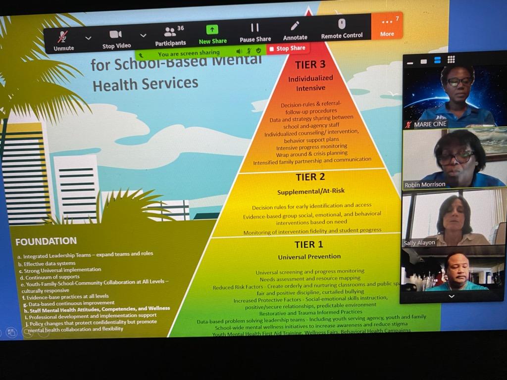Click the FOUNDATION heading on the slide
Image resolution: width=507 pixels, height=380 pixels.
point(46,241)
